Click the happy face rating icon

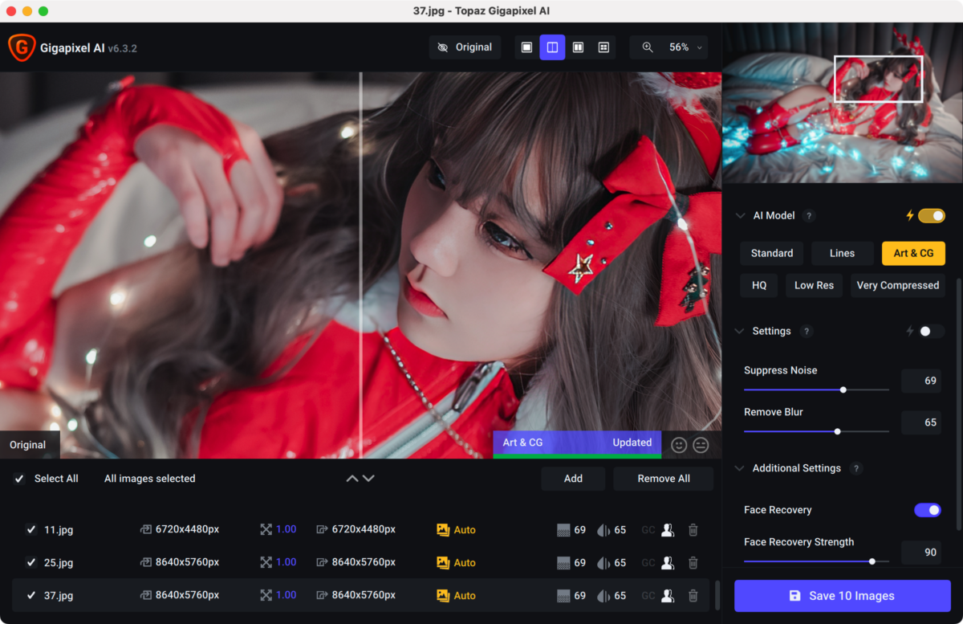pos(679,444)
